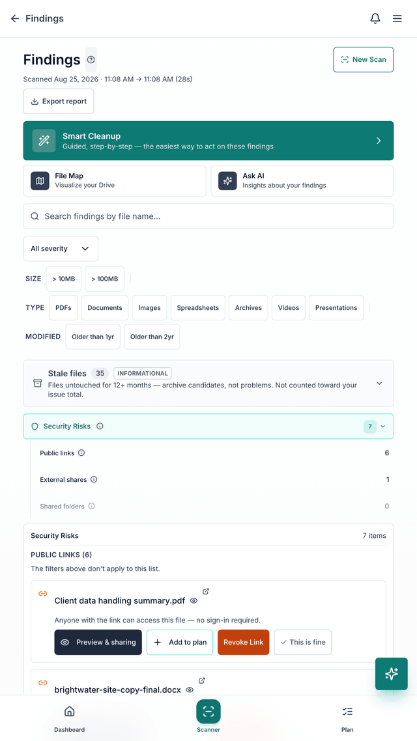Click Preview & sharing button

coord(98,642)
